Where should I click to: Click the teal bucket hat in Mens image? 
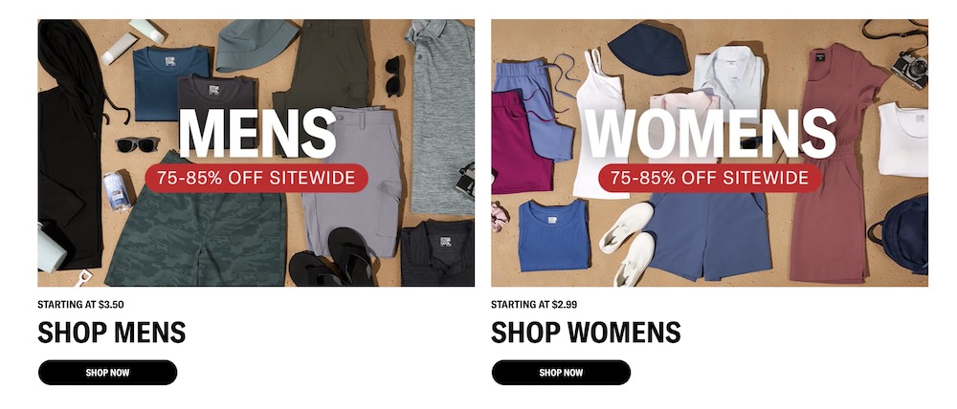click(x=256, y=44)
